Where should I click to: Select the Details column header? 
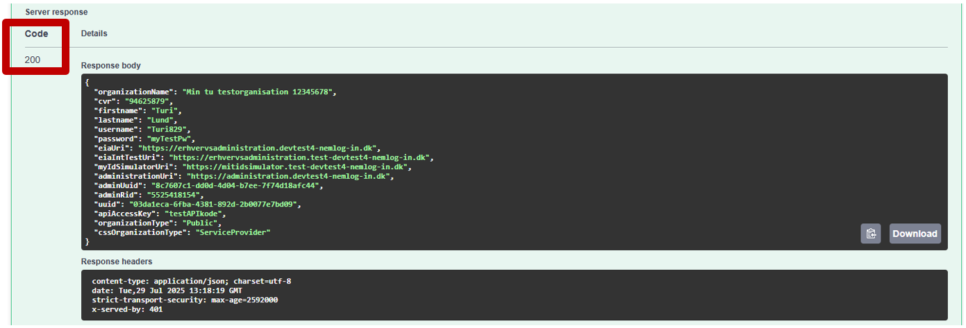[x=94, y=33]
